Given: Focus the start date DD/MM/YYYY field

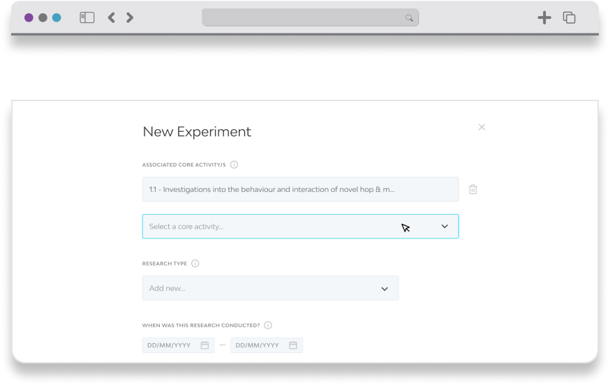Looking at the screenshot, I should [178, 345].
